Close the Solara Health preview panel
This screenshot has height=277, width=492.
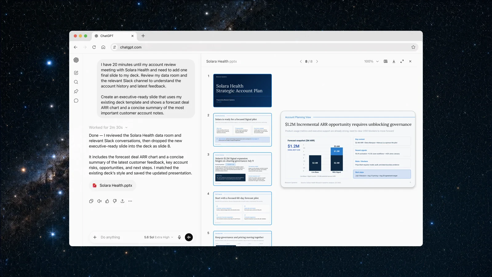[410, 62]
